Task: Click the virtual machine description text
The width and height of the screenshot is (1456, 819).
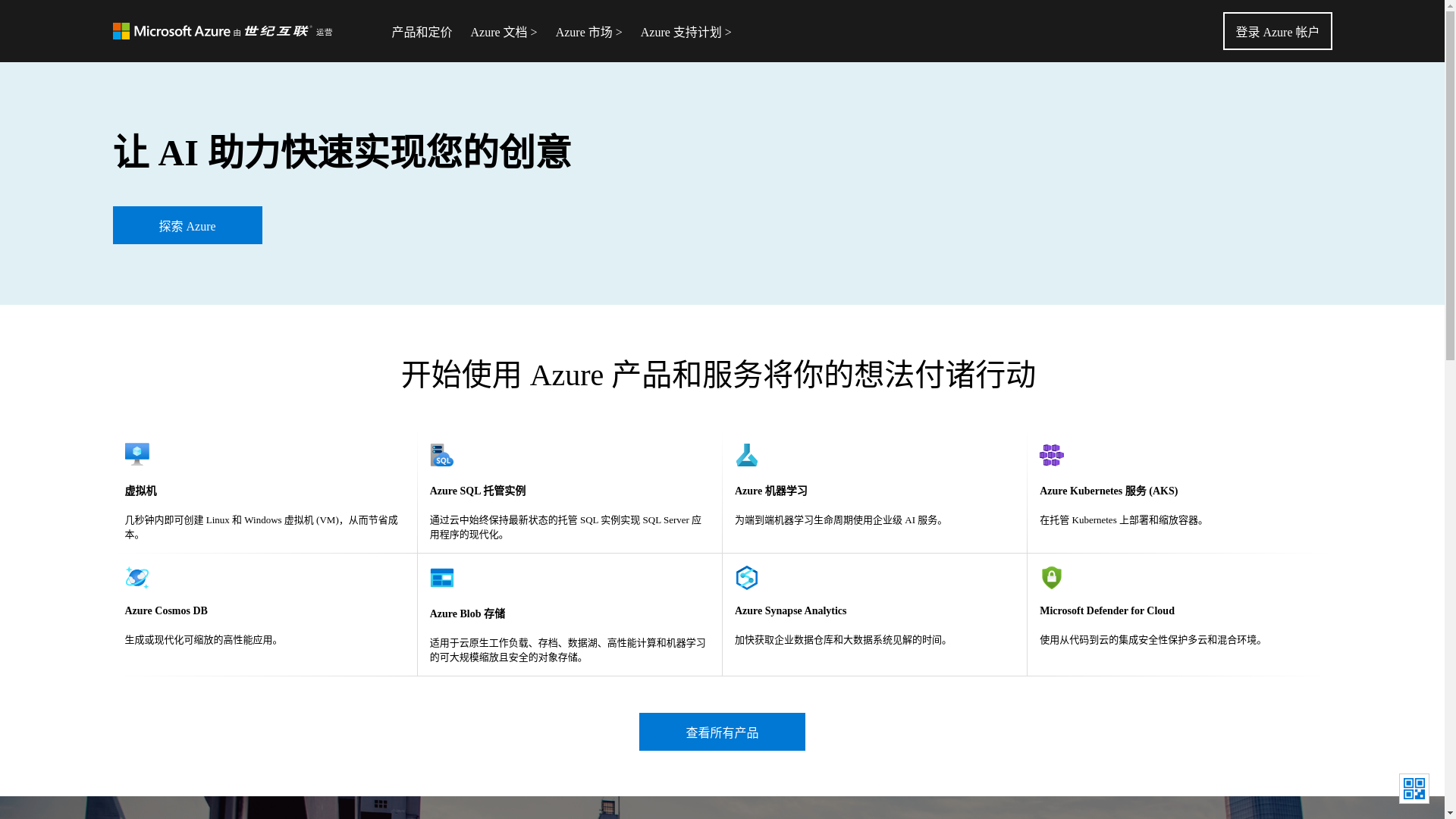Action: click(262, 527)
